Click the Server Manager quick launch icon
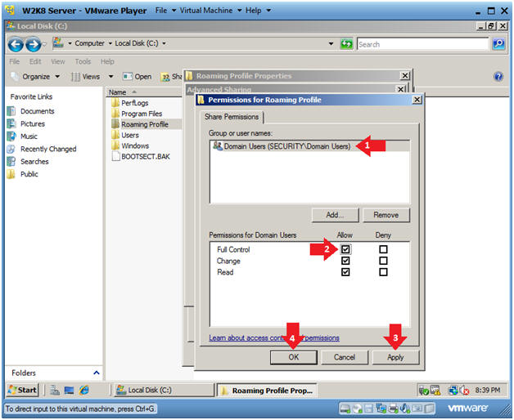The image size is (514, 420). click(x=54, y=390)
